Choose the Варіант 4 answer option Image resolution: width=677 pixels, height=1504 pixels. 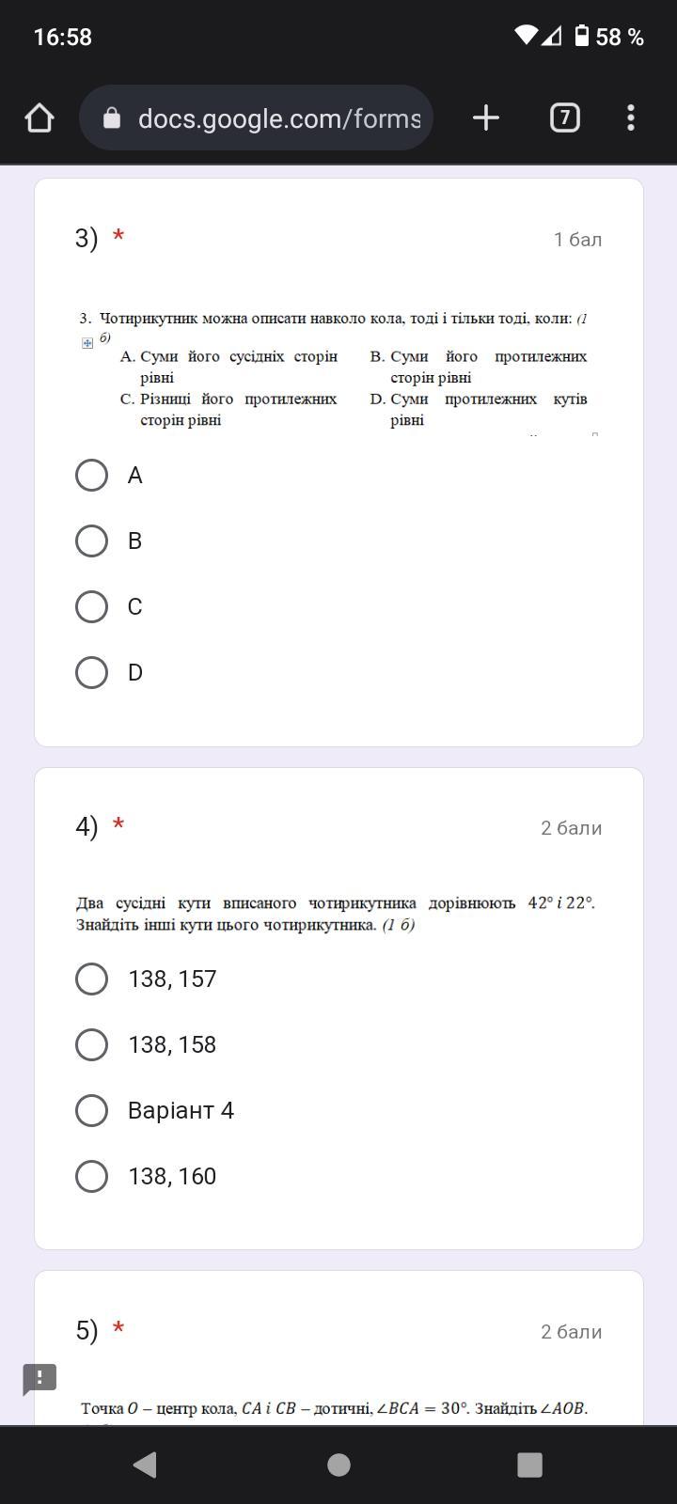click(x=91, y=1111)
